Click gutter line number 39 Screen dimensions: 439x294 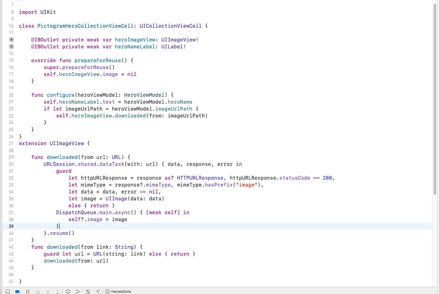(11, 226)
